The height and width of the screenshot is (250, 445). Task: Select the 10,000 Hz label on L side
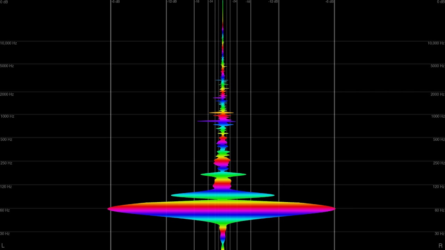tap(8, 43)
